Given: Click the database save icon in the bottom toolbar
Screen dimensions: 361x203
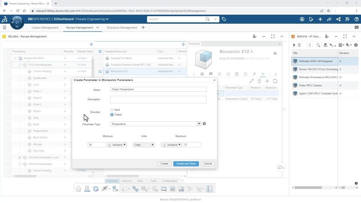Looking at the screenshot, I should [x=87, y=189].
